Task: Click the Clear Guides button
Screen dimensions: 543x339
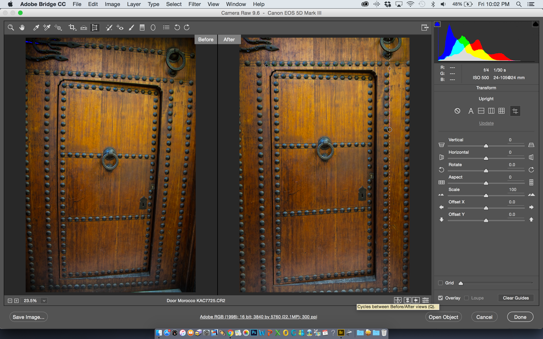Action: [516, 298]
